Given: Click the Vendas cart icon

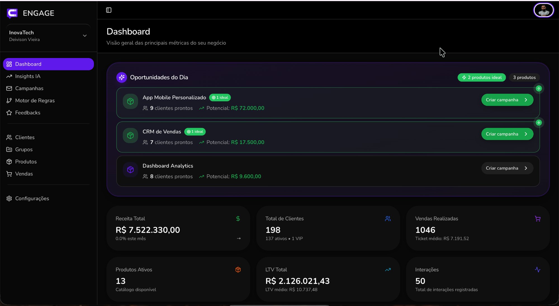Looking at the screenshot, I should [x=9, y=174].
